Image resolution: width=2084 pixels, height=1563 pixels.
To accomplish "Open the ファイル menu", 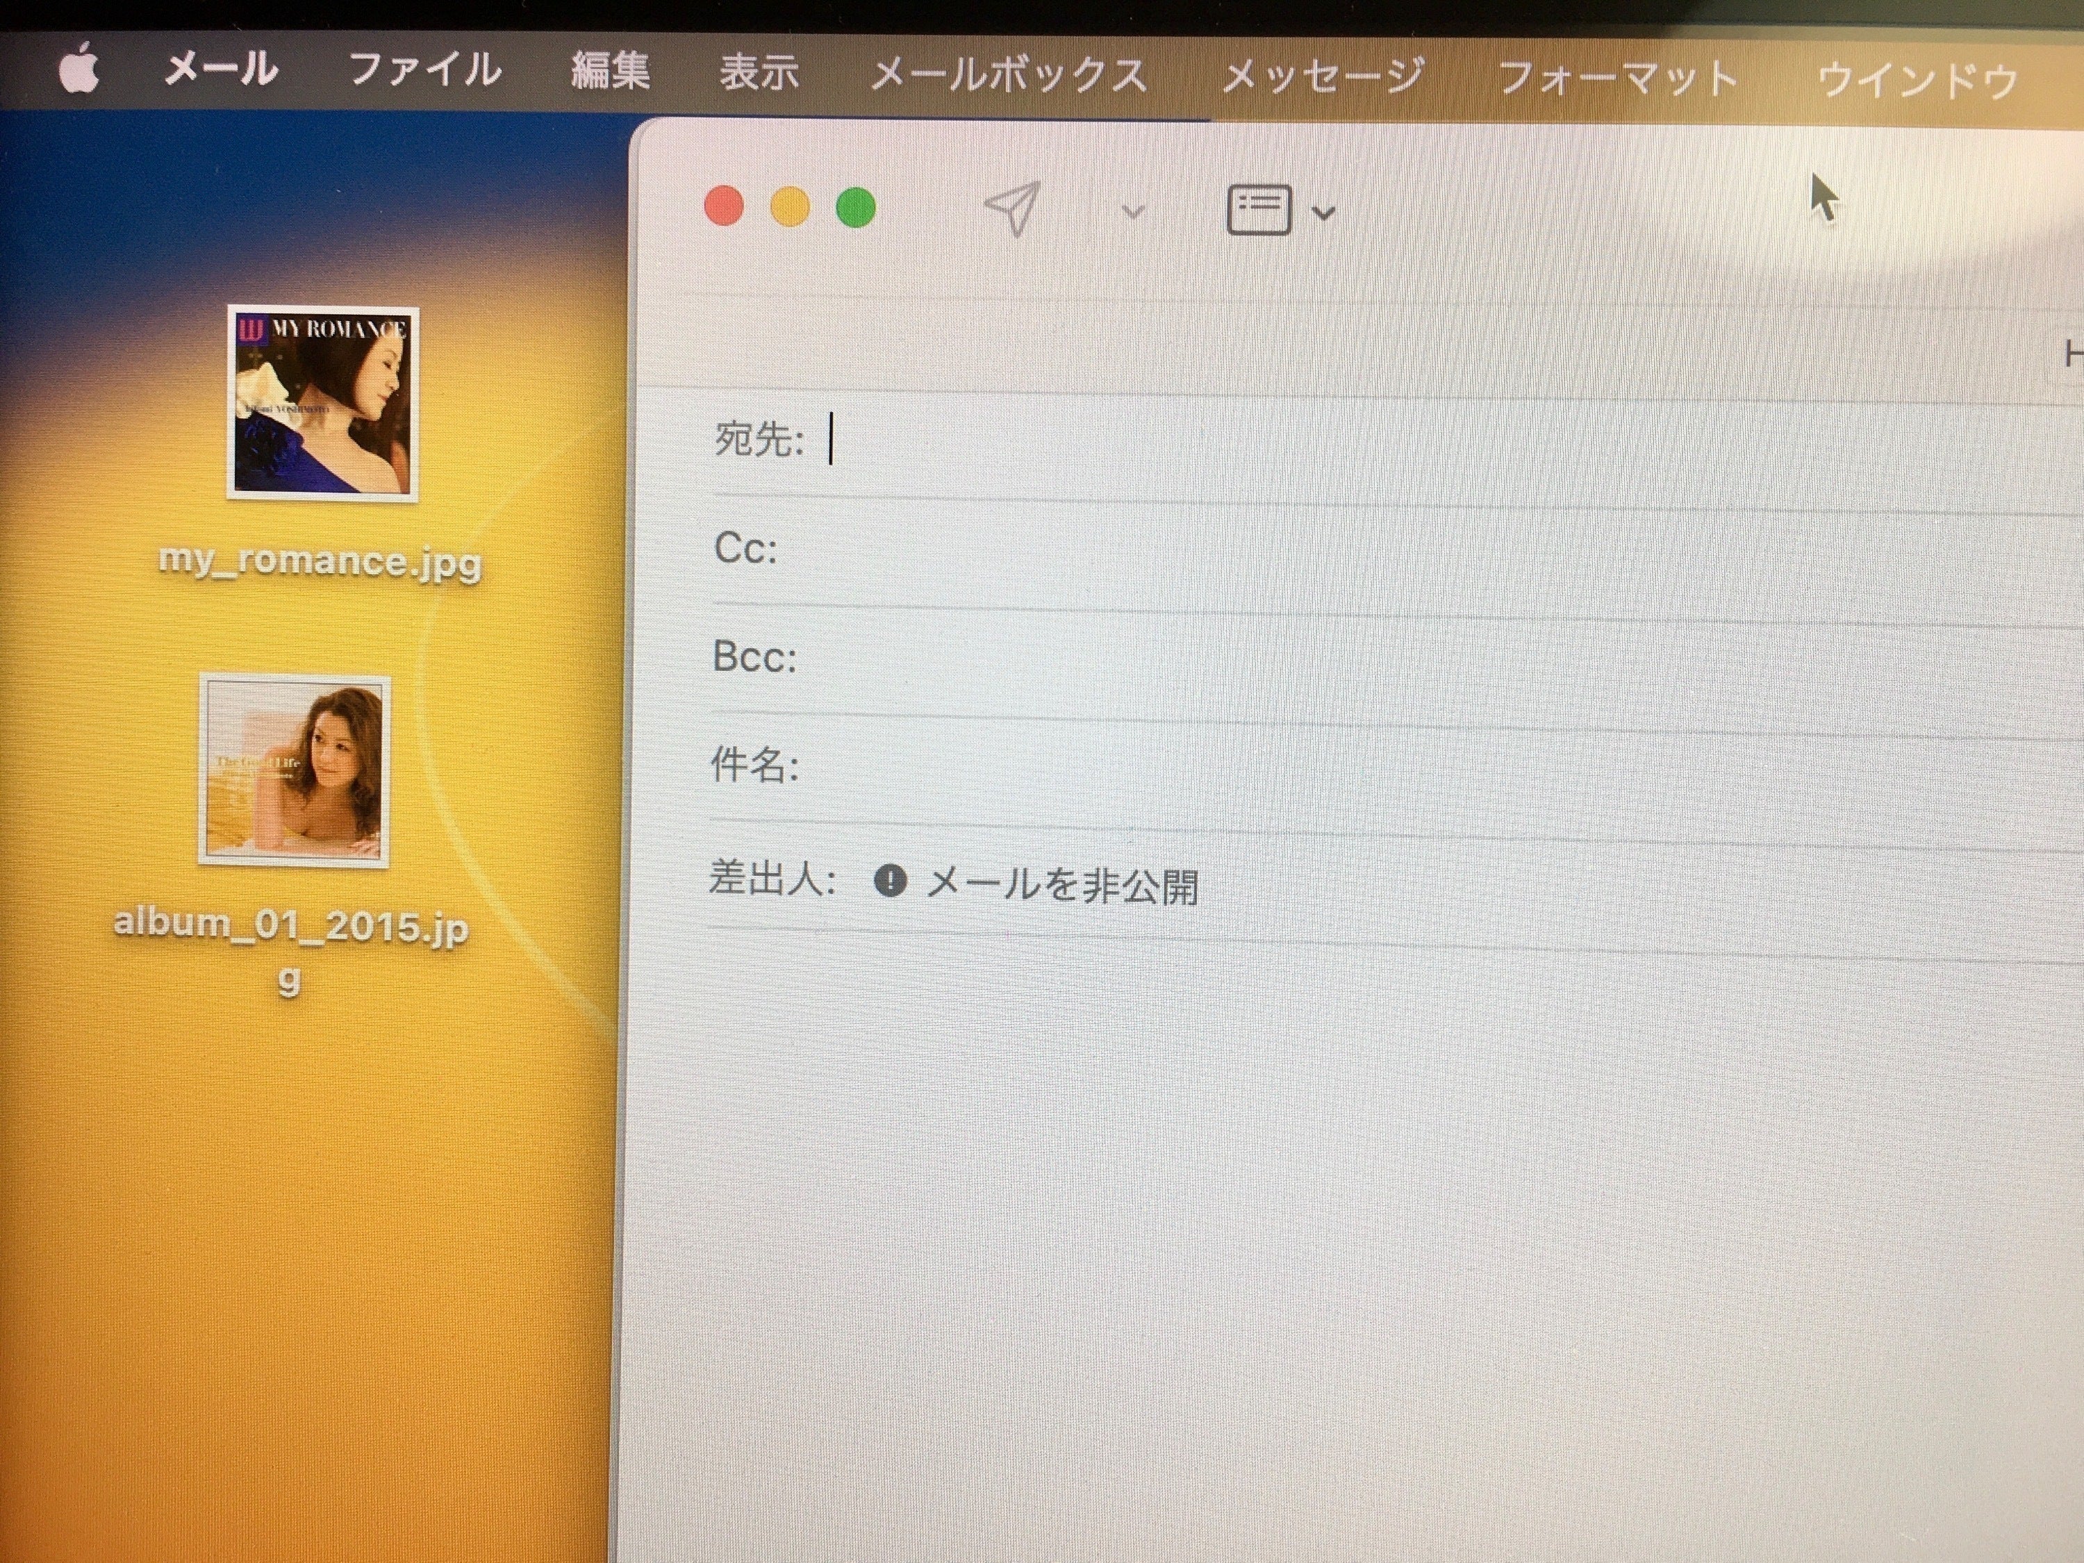I will pyautogui.click(x=425, y=71).
